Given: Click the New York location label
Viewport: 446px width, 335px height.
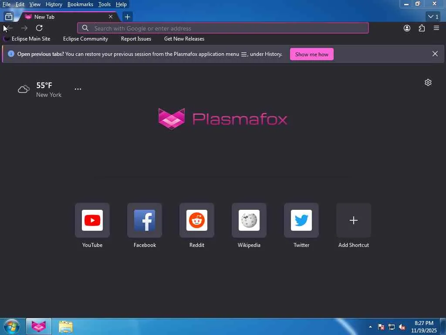Looking at the screenshot, I should click(49, 95).
